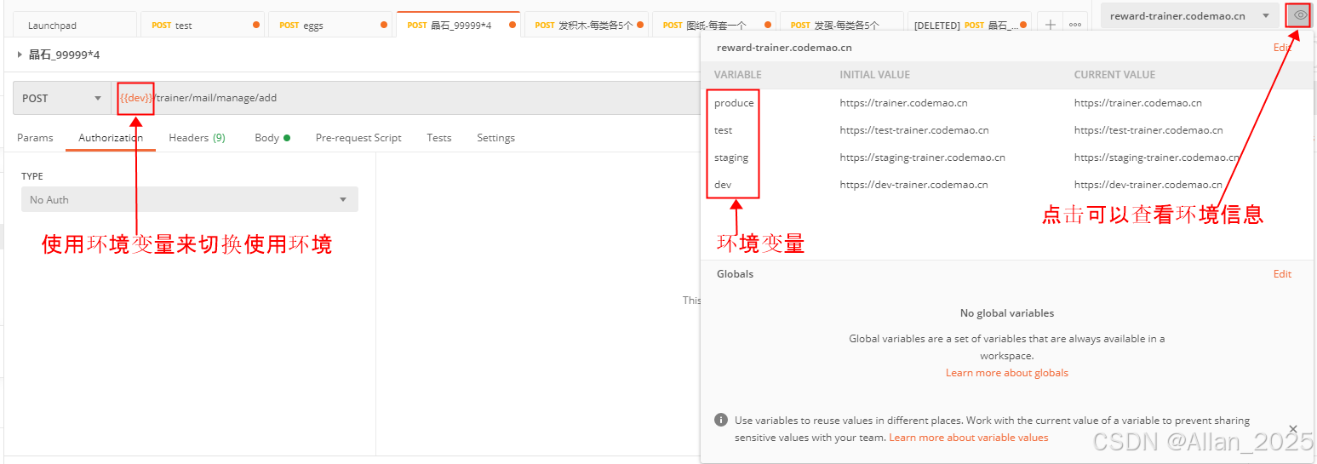The height and width of the screenshot is (464, 1317).
Task: Open the Pre-request Script tab
Action: pos(358,137)
